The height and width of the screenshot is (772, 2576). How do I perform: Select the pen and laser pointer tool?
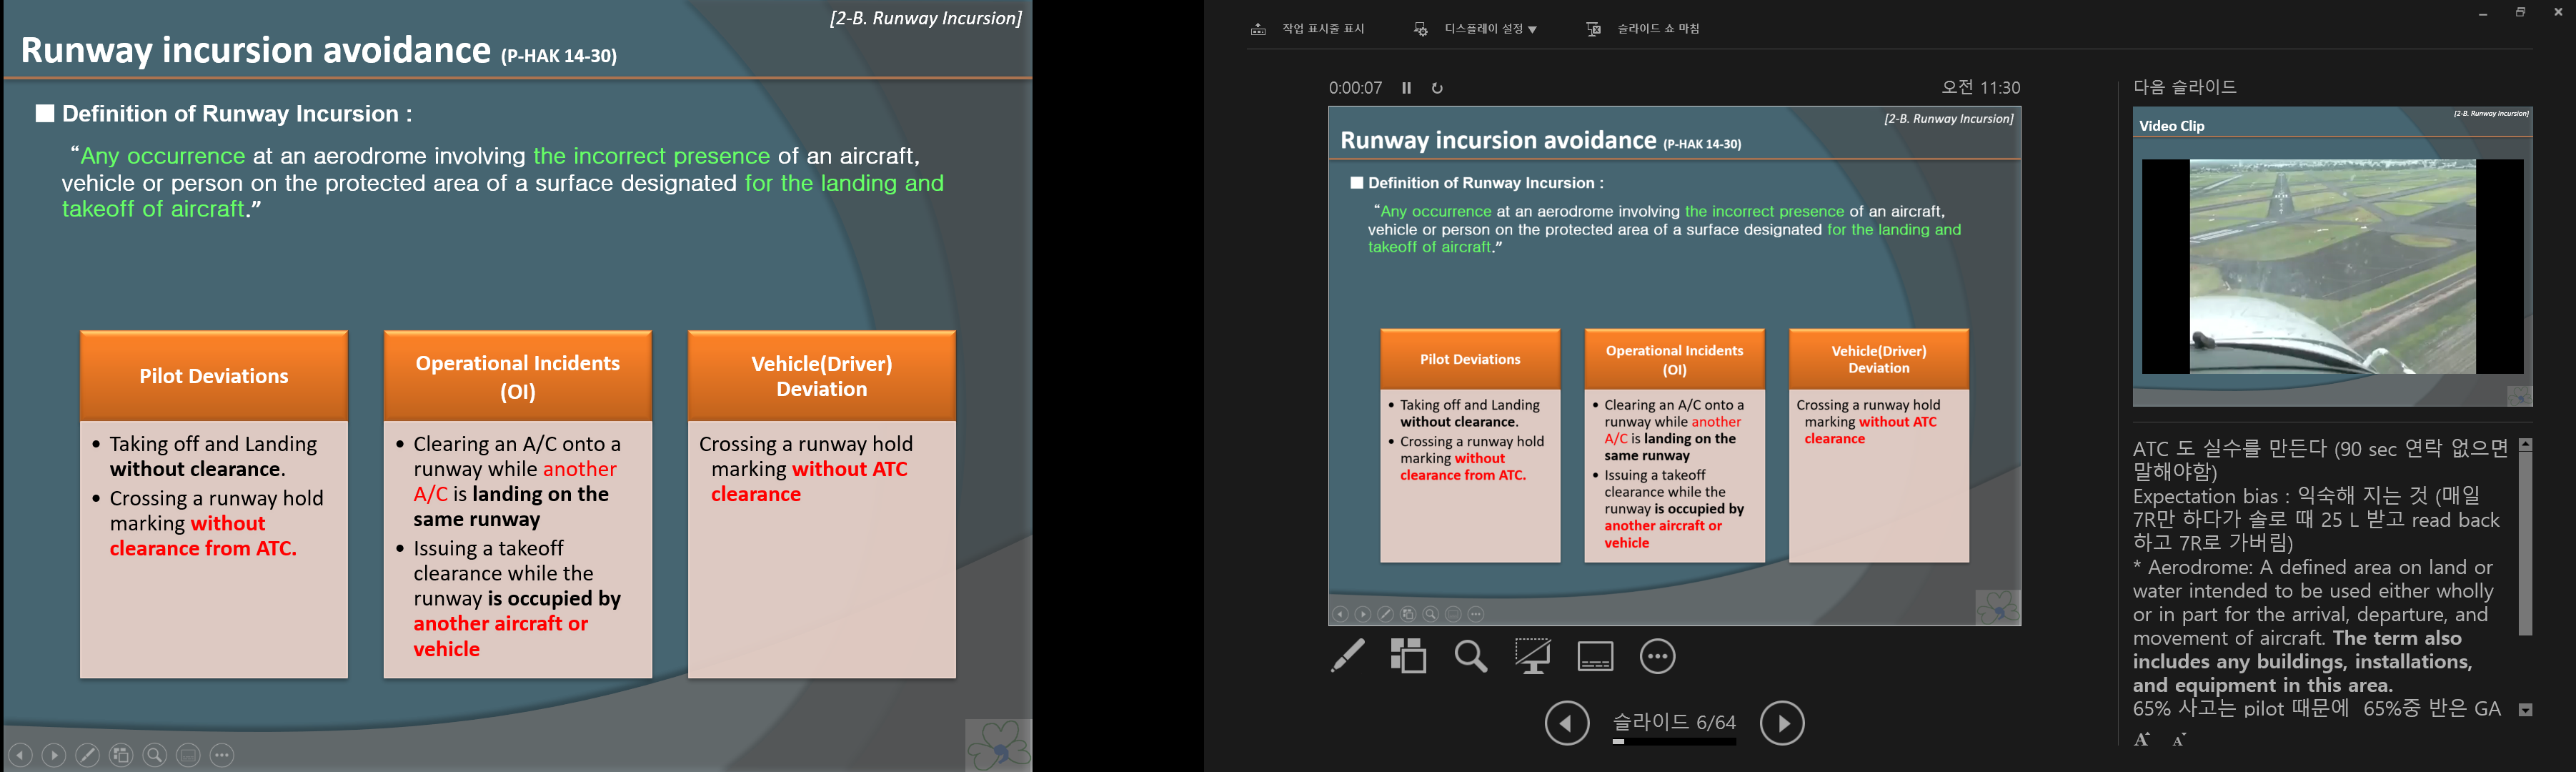tap(1347, 656)
